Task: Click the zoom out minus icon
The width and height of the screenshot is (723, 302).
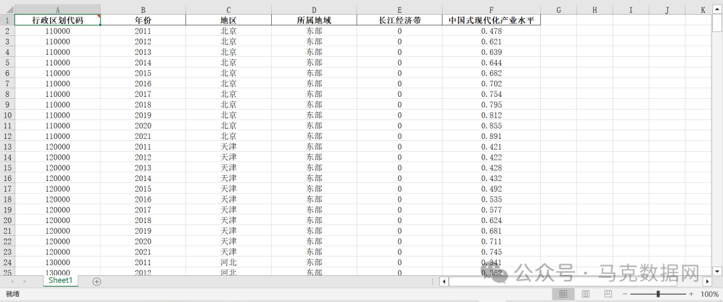Action: (x=625, y=294)
